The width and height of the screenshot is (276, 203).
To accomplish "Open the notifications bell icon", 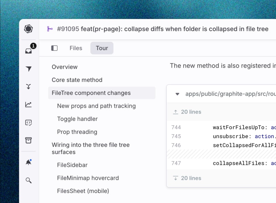I will (x=29, y=162).
